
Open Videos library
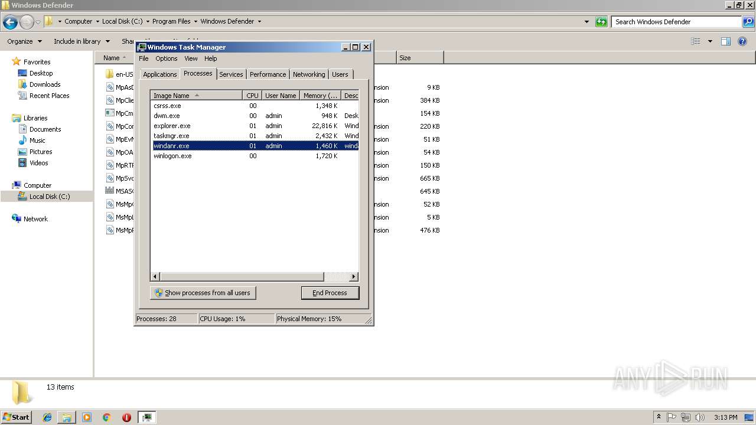(x=38, y=163)
